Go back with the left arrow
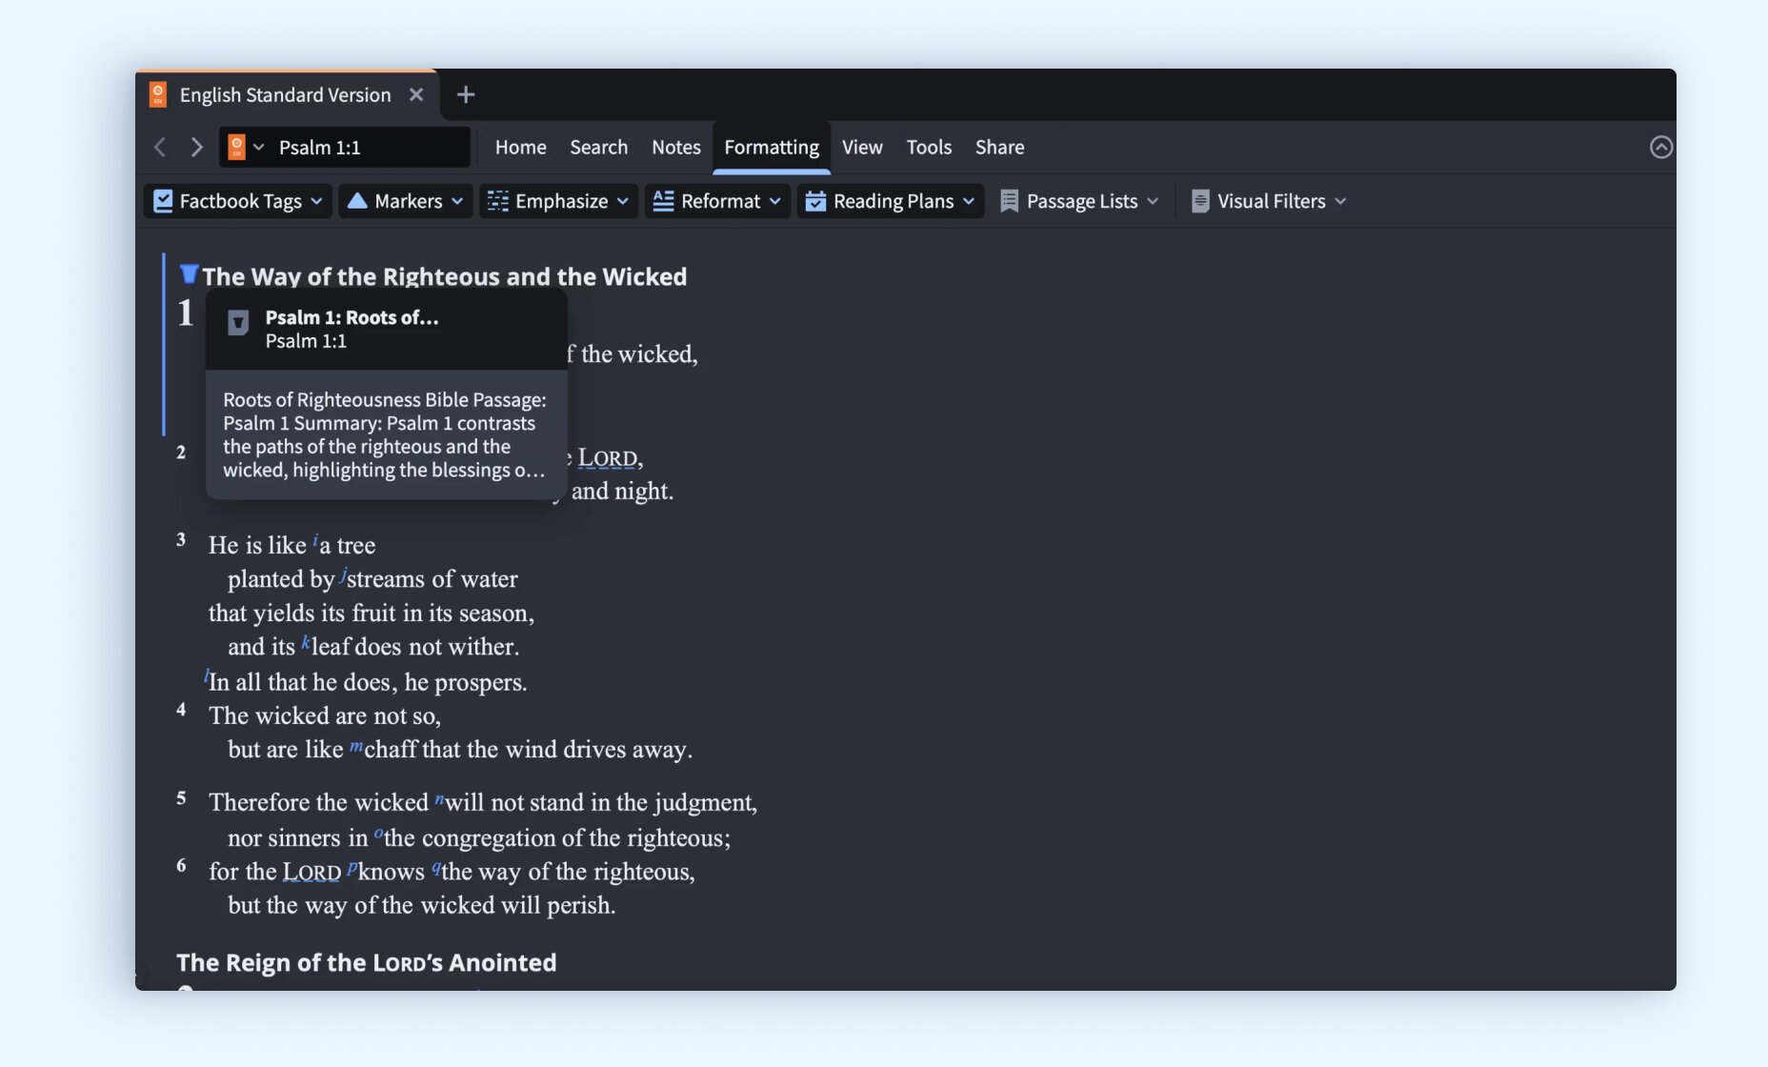 [160, 147]
